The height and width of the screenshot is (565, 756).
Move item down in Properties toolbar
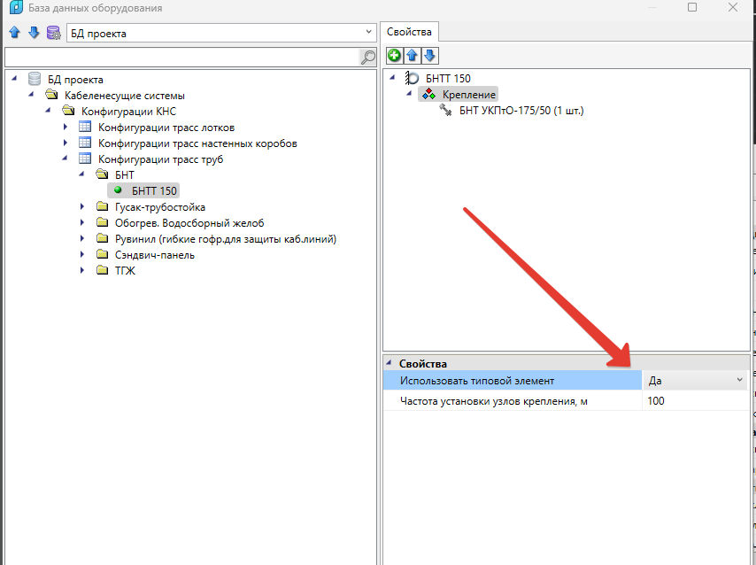click(429, 56)
